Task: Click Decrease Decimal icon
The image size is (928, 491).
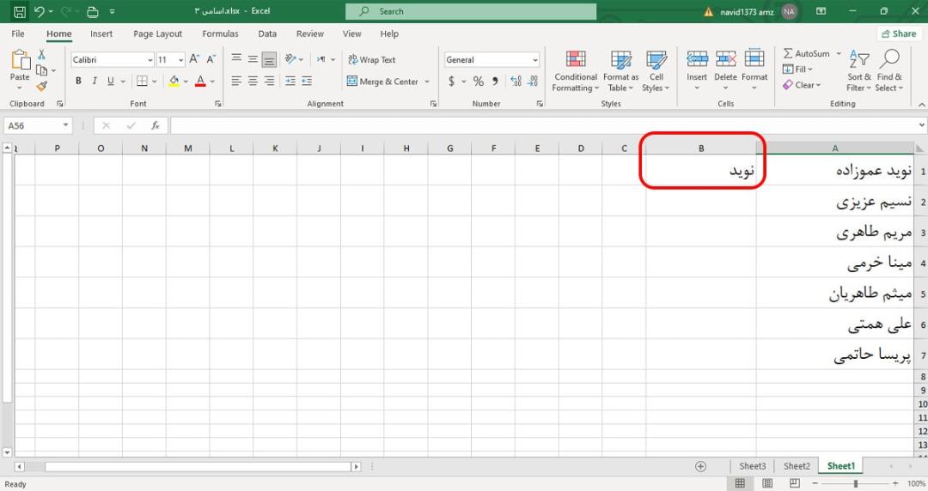Action: coord(533,81)
